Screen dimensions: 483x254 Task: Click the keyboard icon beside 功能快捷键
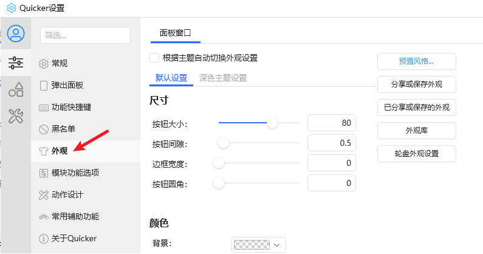pos(44,107)
